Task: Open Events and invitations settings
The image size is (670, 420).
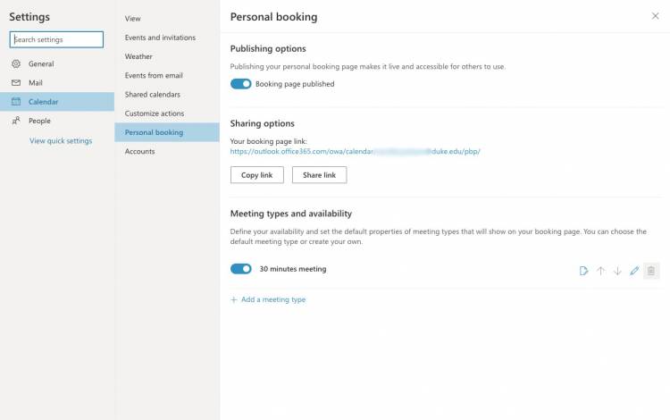Action: click(x=160, y=38)
